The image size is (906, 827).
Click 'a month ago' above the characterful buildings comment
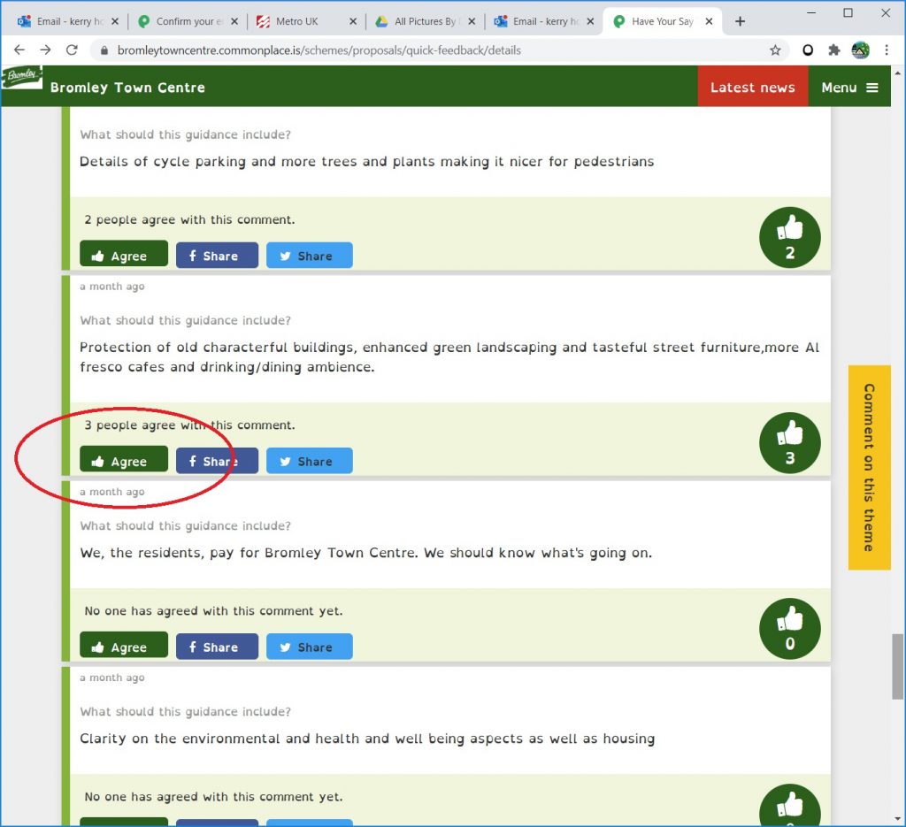click(x=112, y=287)
